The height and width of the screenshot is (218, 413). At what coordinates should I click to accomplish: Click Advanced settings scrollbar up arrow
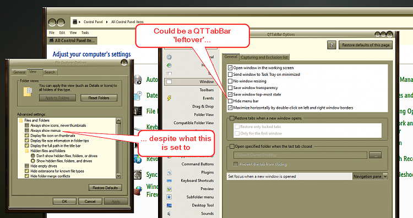coord(118,121)
